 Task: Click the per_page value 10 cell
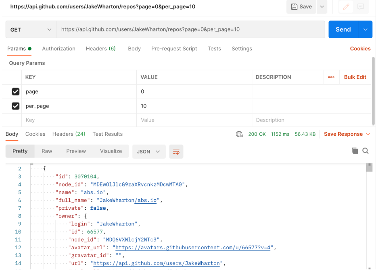click(x=194, y=106)
